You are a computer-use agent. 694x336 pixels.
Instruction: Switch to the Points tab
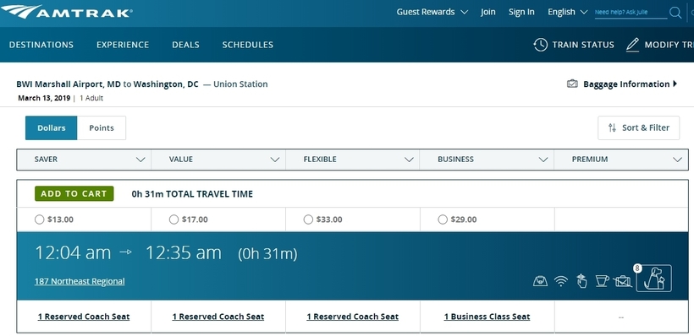[102, 128]
